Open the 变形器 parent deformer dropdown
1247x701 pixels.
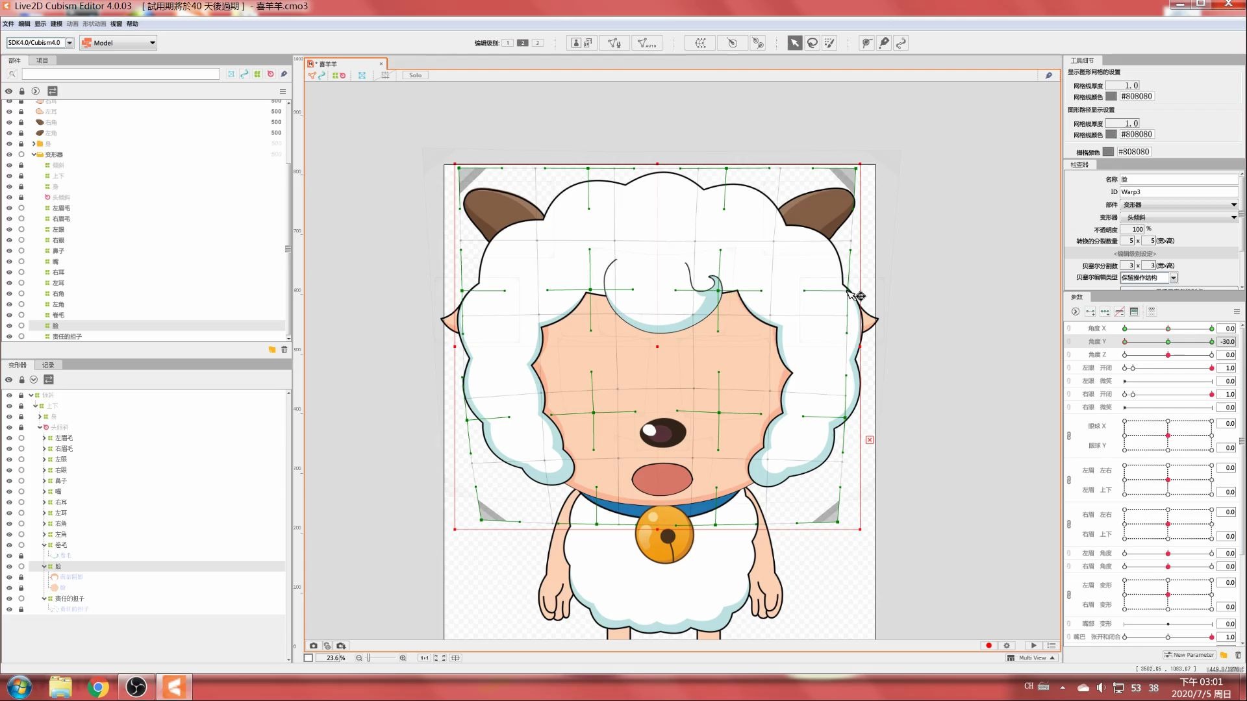(x=1179, y=217)
